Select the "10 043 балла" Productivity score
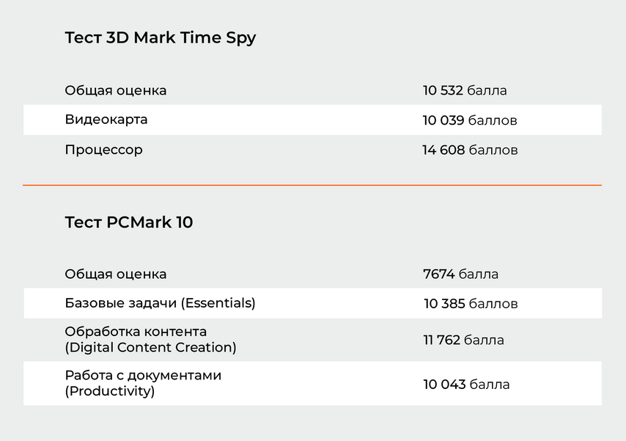The width and height of the screenshot is (626, 441). (466, 384)
